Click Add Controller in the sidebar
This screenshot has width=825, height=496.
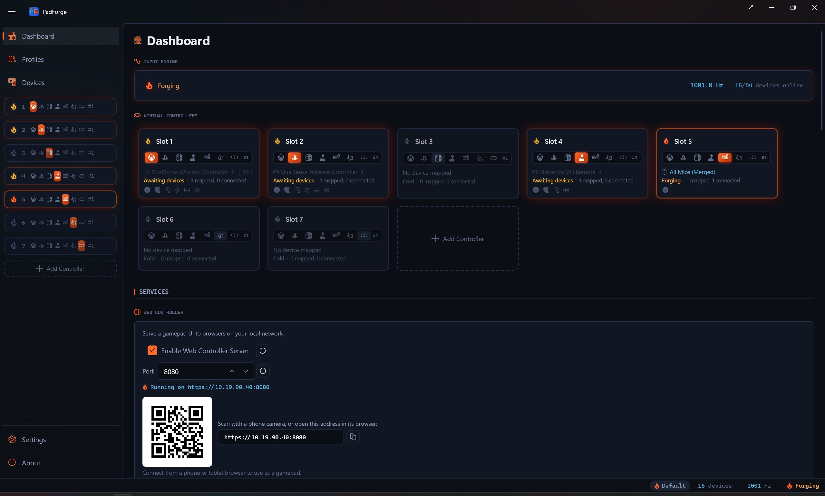pos(60,269)
